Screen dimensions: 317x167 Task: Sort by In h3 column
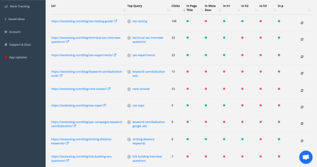click(x=275, y=10)
